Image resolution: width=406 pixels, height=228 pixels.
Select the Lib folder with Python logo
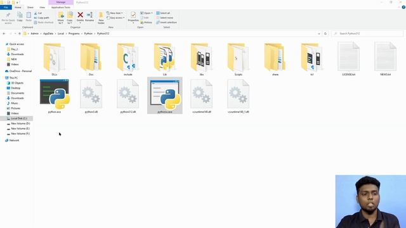coord(165,59)
